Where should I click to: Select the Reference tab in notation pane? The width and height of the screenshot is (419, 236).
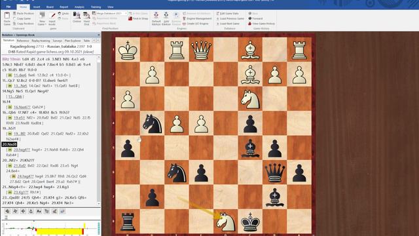point(23,41)
